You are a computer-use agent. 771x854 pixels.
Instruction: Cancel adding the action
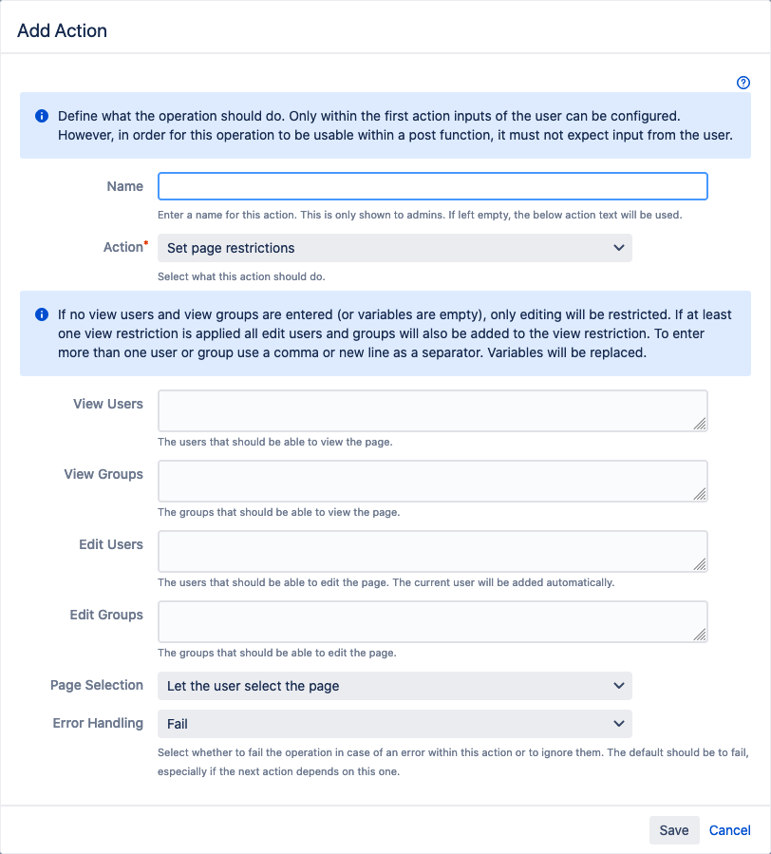[x=730, y=830]
